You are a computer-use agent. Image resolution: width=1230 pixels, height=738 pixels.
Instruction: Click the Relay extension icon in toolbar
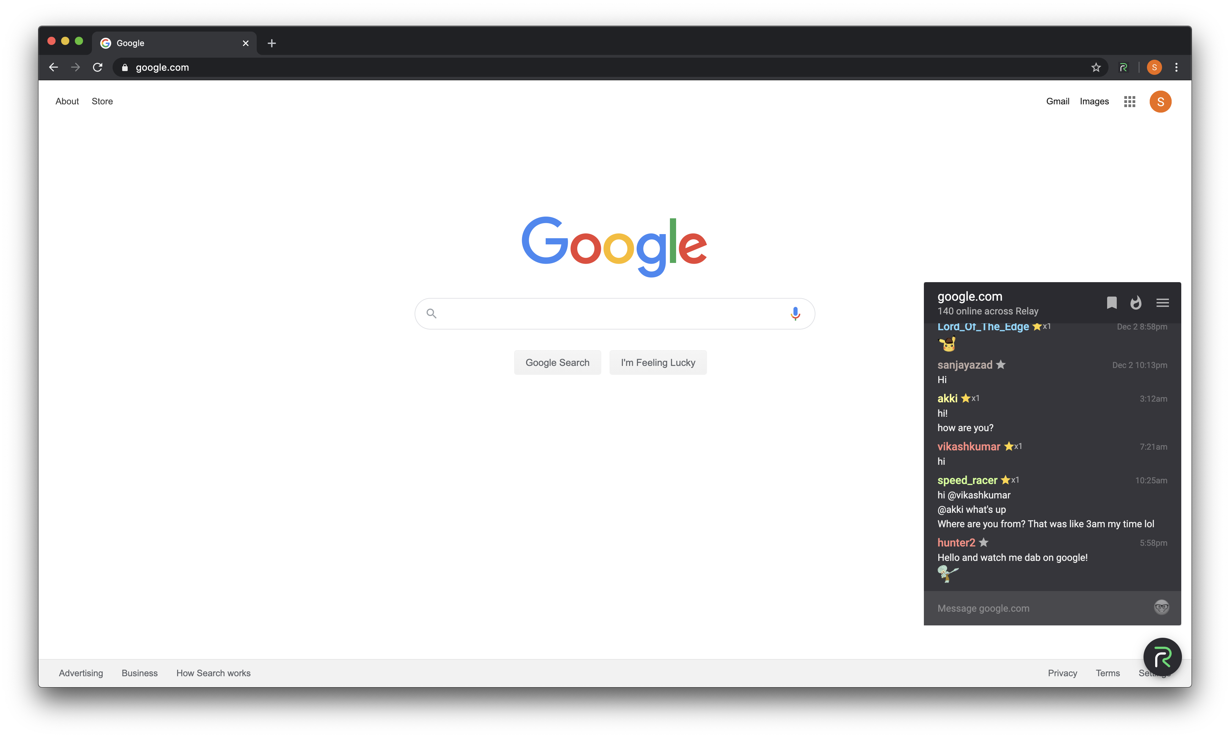[x=1123, y=67]
